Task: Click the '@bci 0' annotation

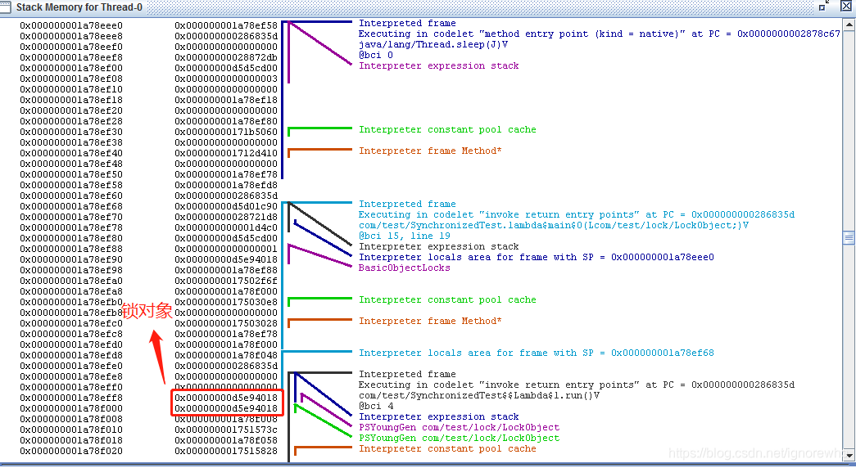Action: tap(376, 55)
